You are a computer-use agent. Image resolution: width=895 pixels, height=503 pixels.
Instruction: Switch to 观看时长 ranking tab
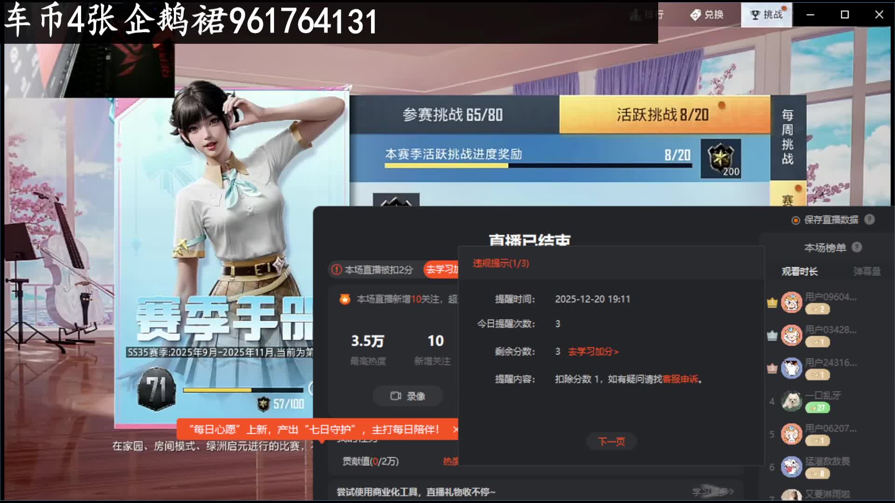pos(799,272)
